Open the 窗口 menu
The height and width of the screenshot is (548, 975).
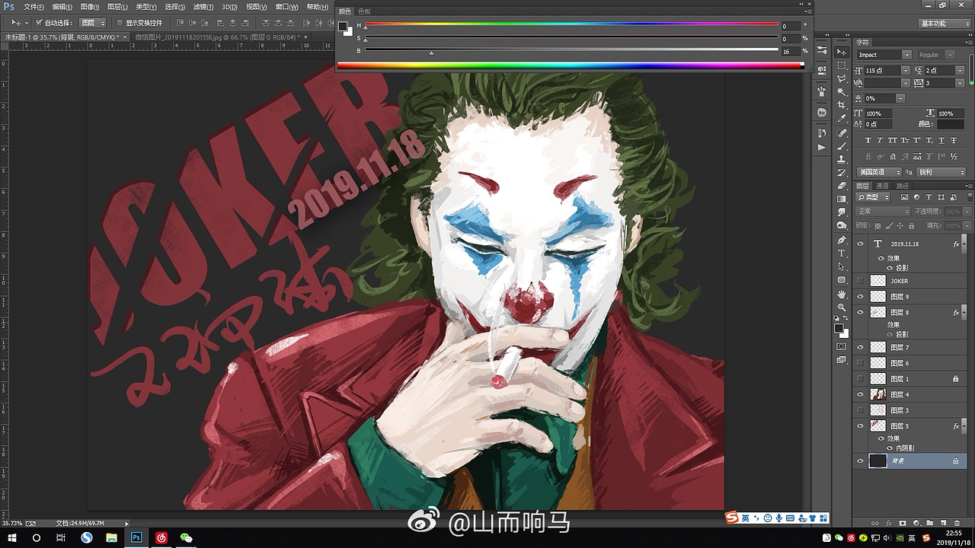point(287,7)
